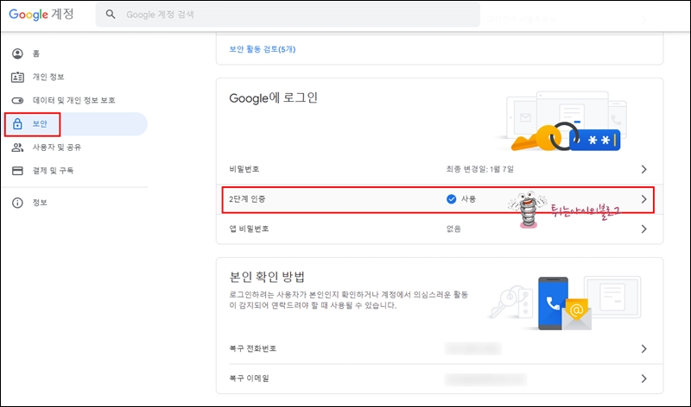Viewport: 691px width, 407px height.
Task: Click the 개인 정보 ID card icon
Action: [x=17, y=77]
